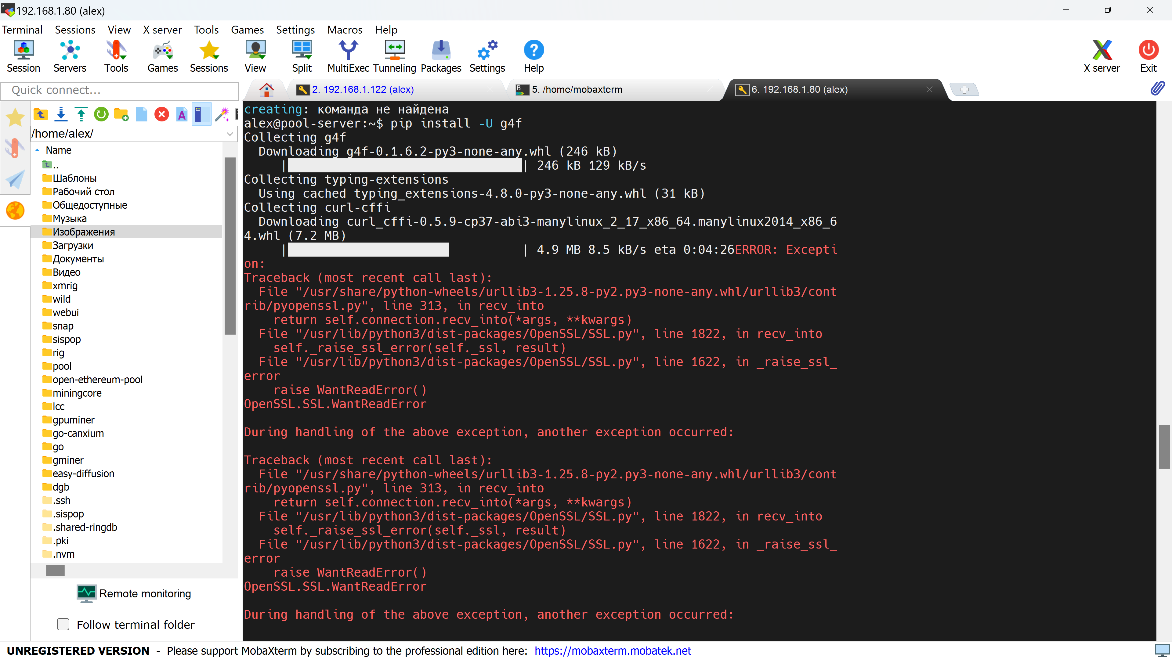Go to parent folder in SFTP browser
The width and height of the screenshot is (1172, 659).
click(41, 114)
